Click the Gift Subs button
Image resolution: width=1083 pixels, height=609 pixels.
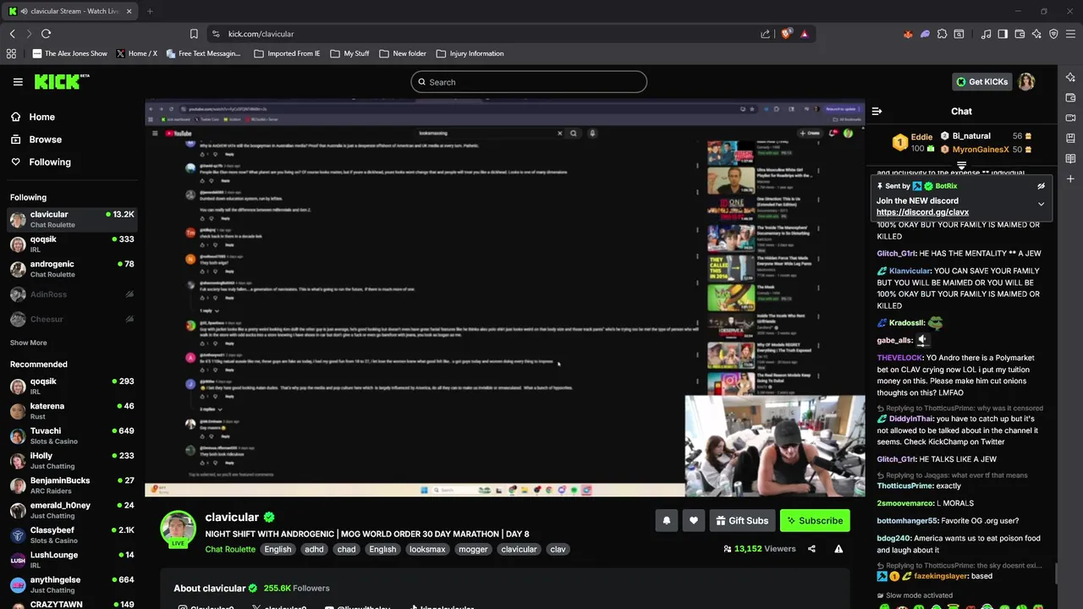(x=742, y=521)
